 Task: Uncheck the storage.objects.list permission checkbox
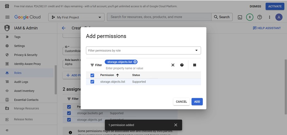[x=92, y=82]
